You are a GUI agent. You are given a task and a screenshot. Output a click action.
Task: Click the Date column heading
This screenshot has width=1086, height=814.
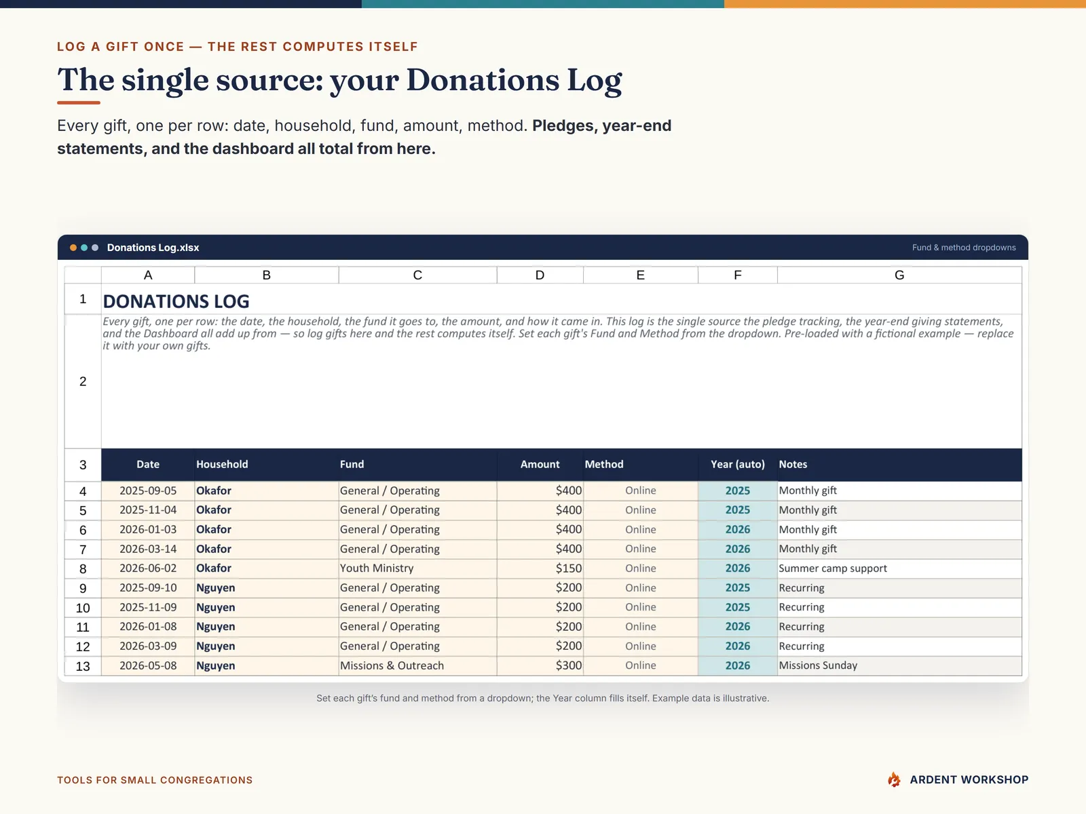pyautogui.click(x=148, y=465)
